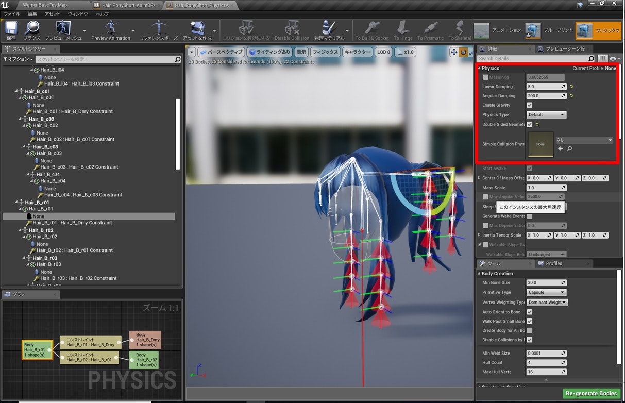Open the File (ファイル) menu
This screenshot has height=403, width=625.
pos(12,14)
